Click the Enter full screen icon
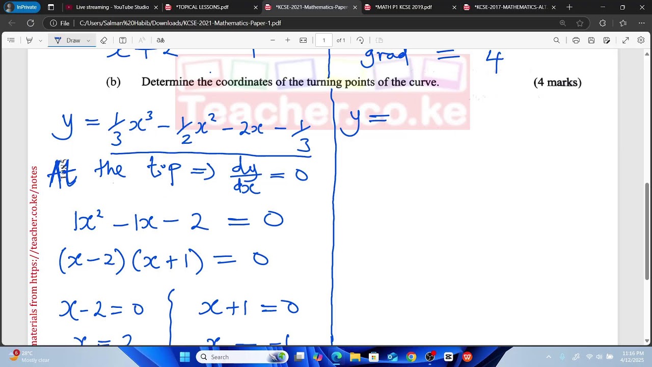Viewport: 652px width, 367px height. tap(626, 40)
